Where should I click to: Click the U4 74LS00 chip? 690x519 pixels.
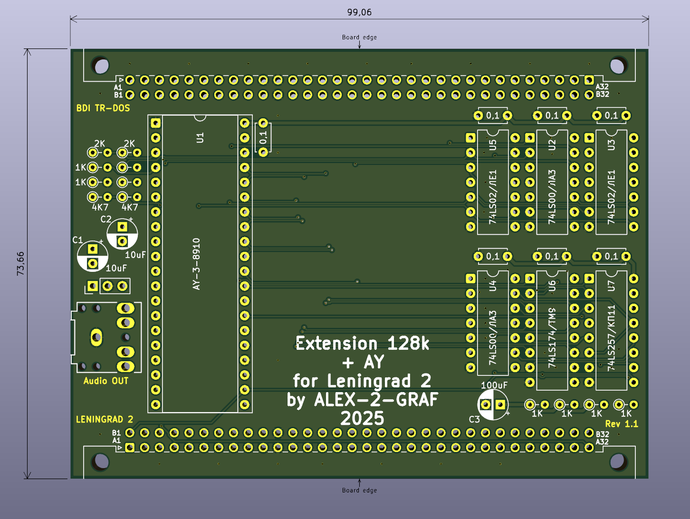(x=493, y=323)
